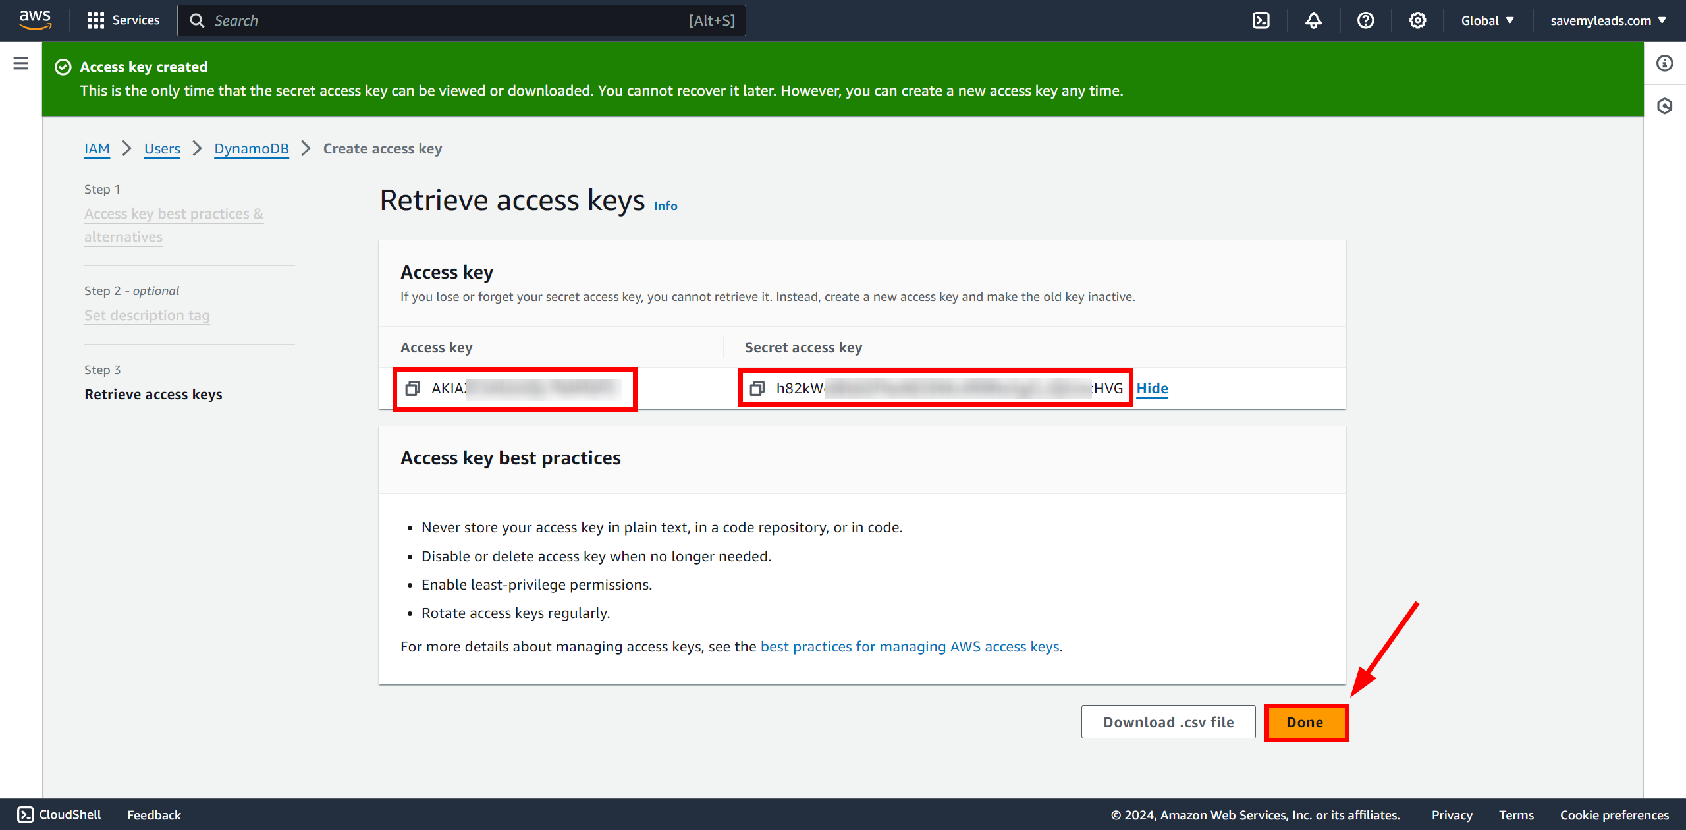1686x830 pixels.
Task: Click the success checkmark icon in banner
Action: point(63,67)
